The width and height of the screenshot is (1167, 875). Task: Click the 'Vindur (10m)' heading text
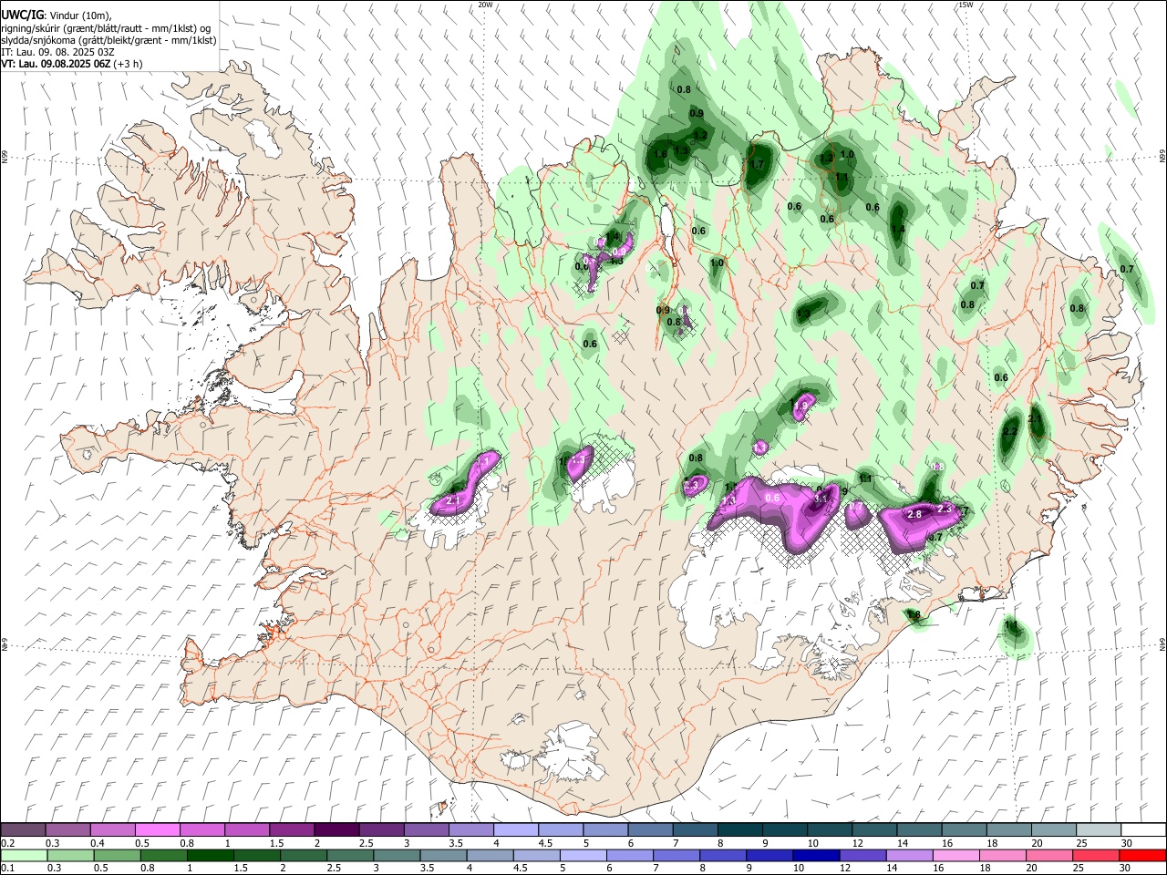[79, 15]
